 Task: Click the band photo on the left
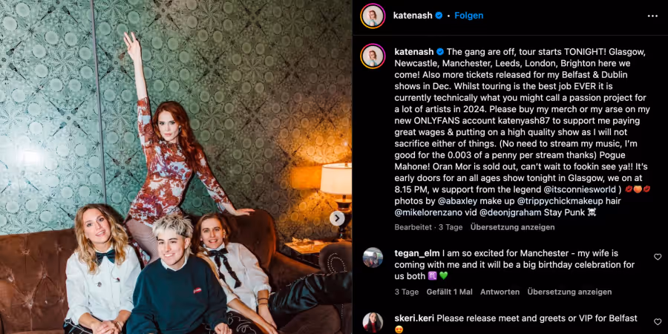[176, 167]
